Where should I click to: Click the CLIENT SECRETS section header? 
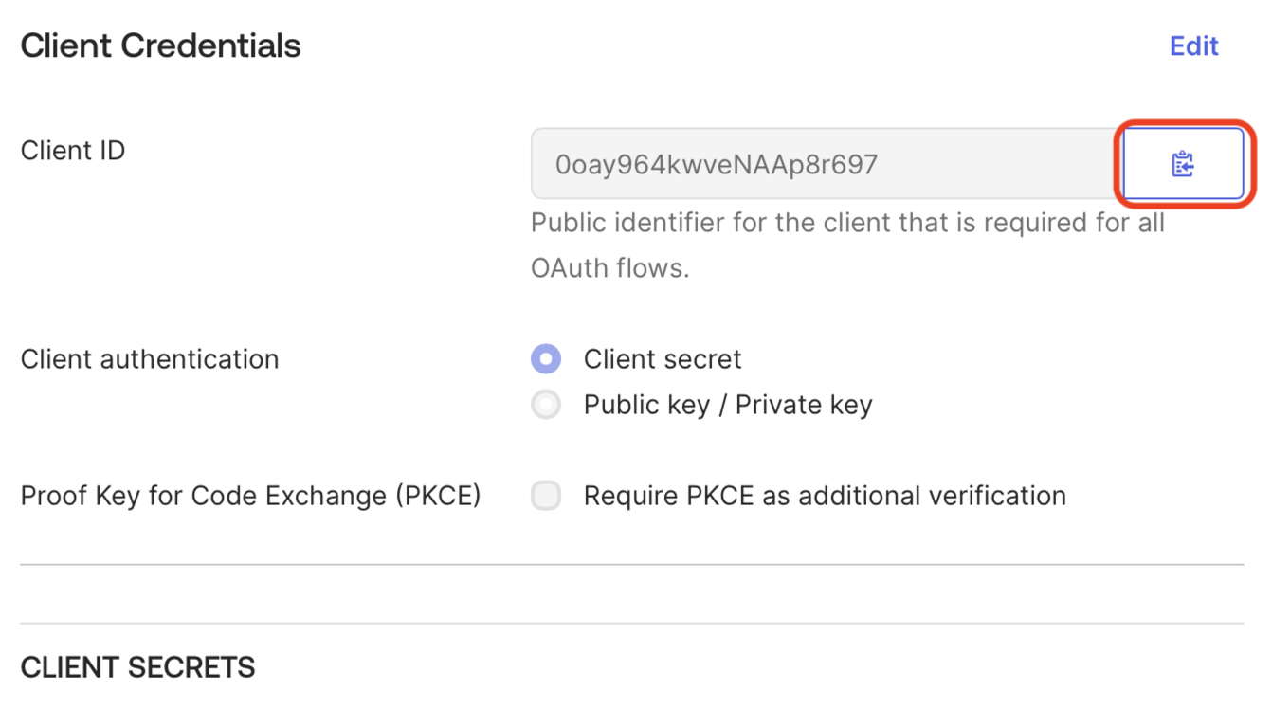137,666
